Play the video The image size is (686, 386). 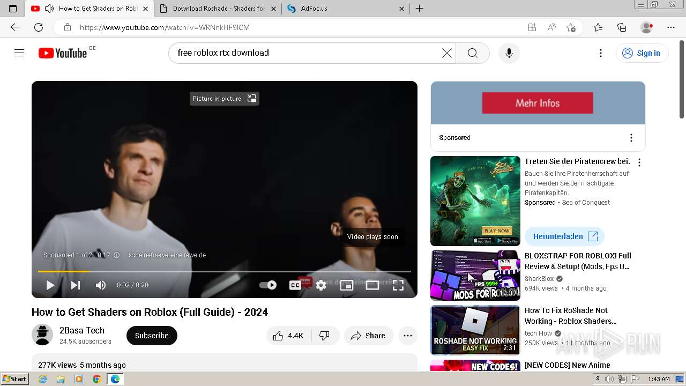[50, 285]
